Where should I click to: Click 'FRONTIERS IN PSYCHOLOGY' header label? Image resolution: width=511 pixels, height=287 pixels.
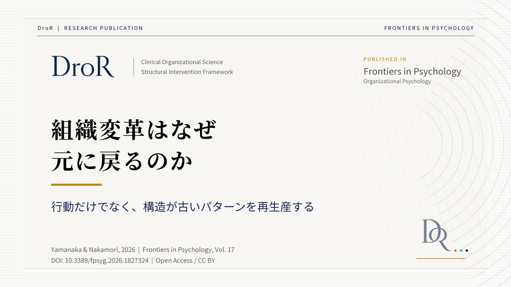(x=429, y=28)
